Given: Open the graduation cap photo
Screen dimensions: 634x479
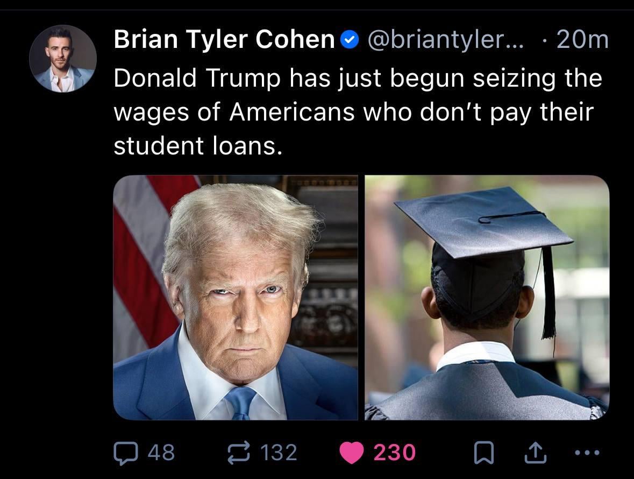Looking at the screenshot, I should tap(487, 298).
